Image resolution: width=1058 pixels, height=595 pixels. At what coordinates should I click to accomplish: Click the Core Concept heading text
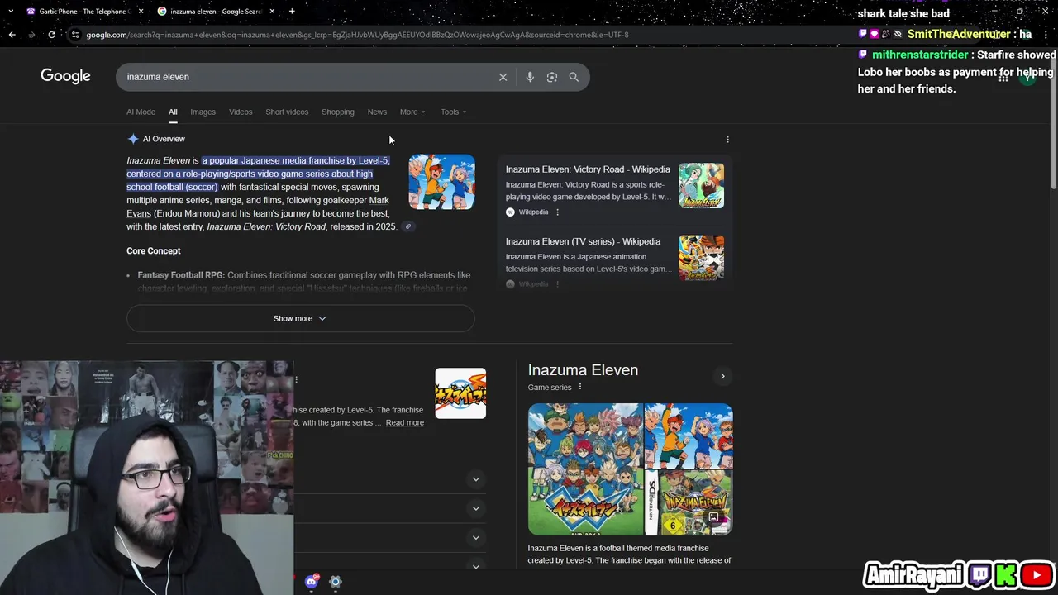coord(153,250)
